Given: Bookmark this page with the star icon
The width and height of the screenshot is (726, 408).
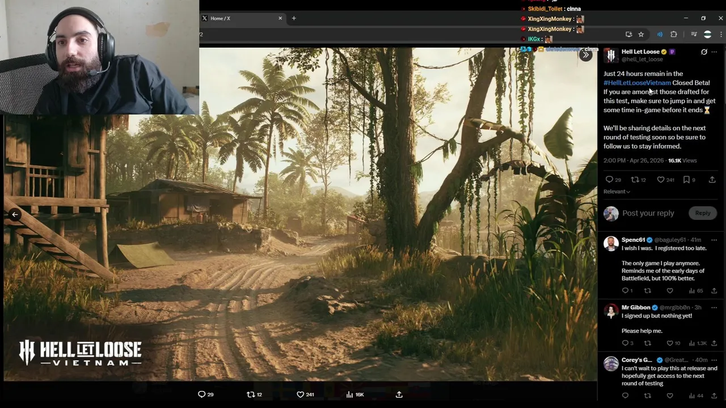Looking at the screenshot, I should pos(641,35).
